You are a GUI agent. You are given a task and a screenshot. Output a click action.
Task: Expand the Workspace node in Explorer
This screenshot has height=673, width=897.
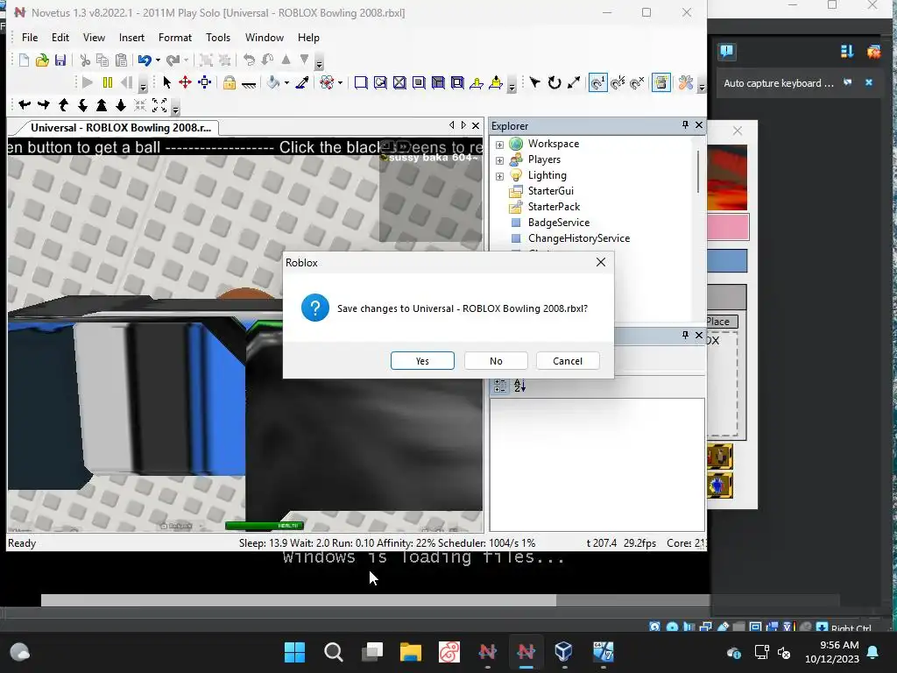(499, 145)
